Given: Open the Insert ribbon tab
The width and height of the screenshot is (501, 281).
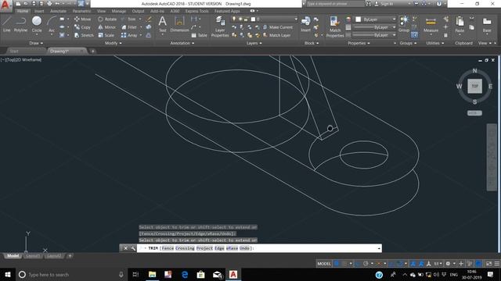Looking at the screenshot, I should [x=39, y=11].
